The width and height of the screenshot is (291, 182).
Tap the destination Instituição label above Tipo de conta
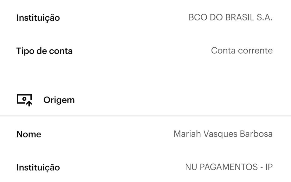point(38,18)
